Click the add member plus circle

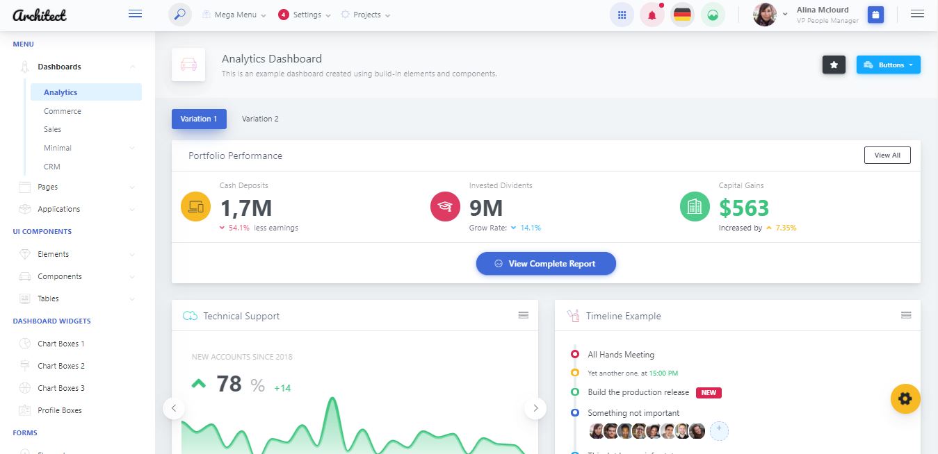(719, 431)
